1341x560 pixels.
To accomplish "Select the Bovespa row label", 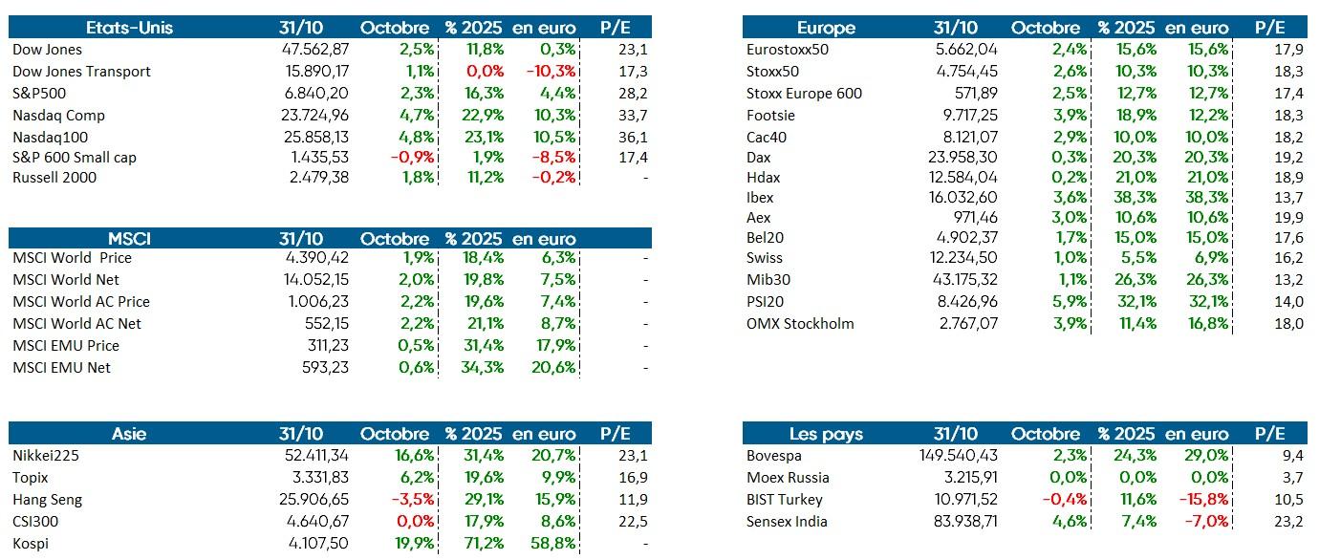I will [774, 456].
